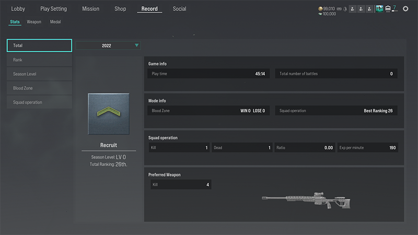Image resolution: width=418 pixels, height=235 pixels.
Task: Click the third squad member invite slot
Action: pos(369,9)
